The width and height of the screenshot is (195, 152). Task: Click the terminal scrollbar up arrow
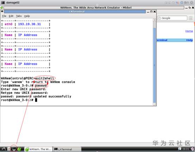[x=154, y=20]
